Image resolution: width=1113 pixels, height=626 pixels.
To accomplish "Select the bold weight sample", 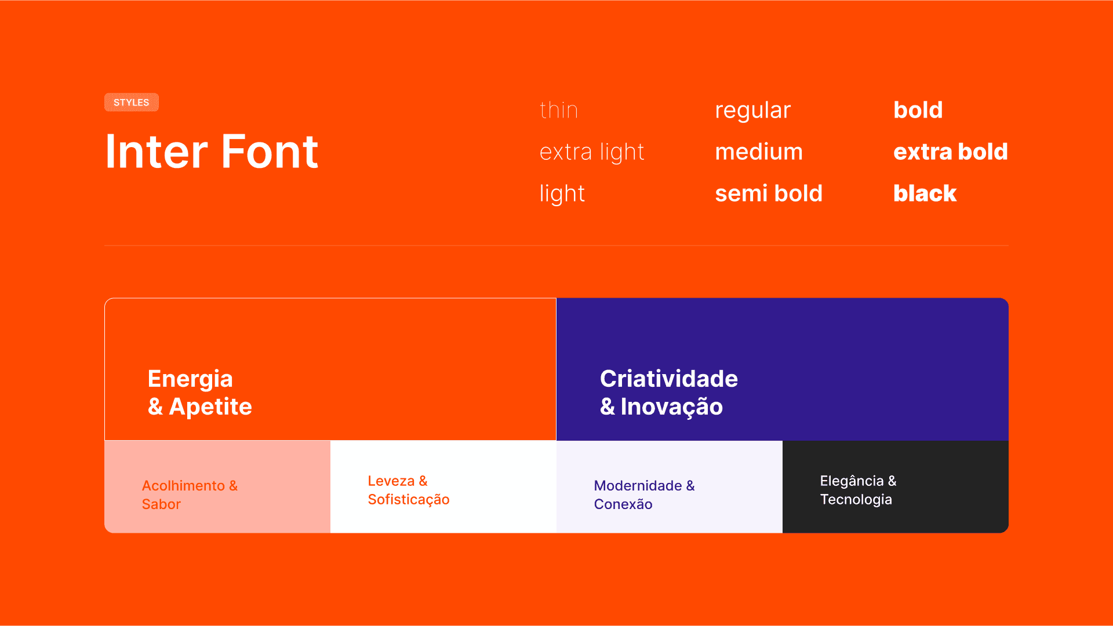I will click(x=918, y=110).
